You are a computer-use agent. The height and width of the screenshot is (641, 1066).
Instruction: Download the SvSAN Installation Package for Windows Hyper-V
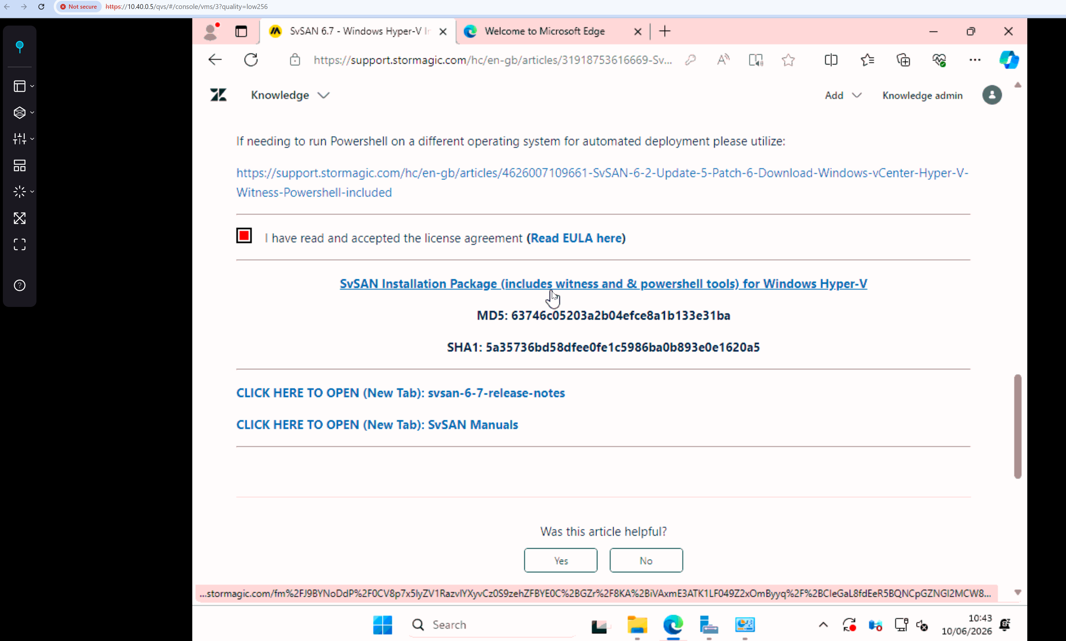(603, 284)
